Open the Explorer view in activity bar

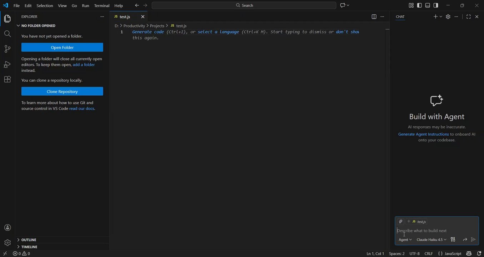(x=7, y=19)
